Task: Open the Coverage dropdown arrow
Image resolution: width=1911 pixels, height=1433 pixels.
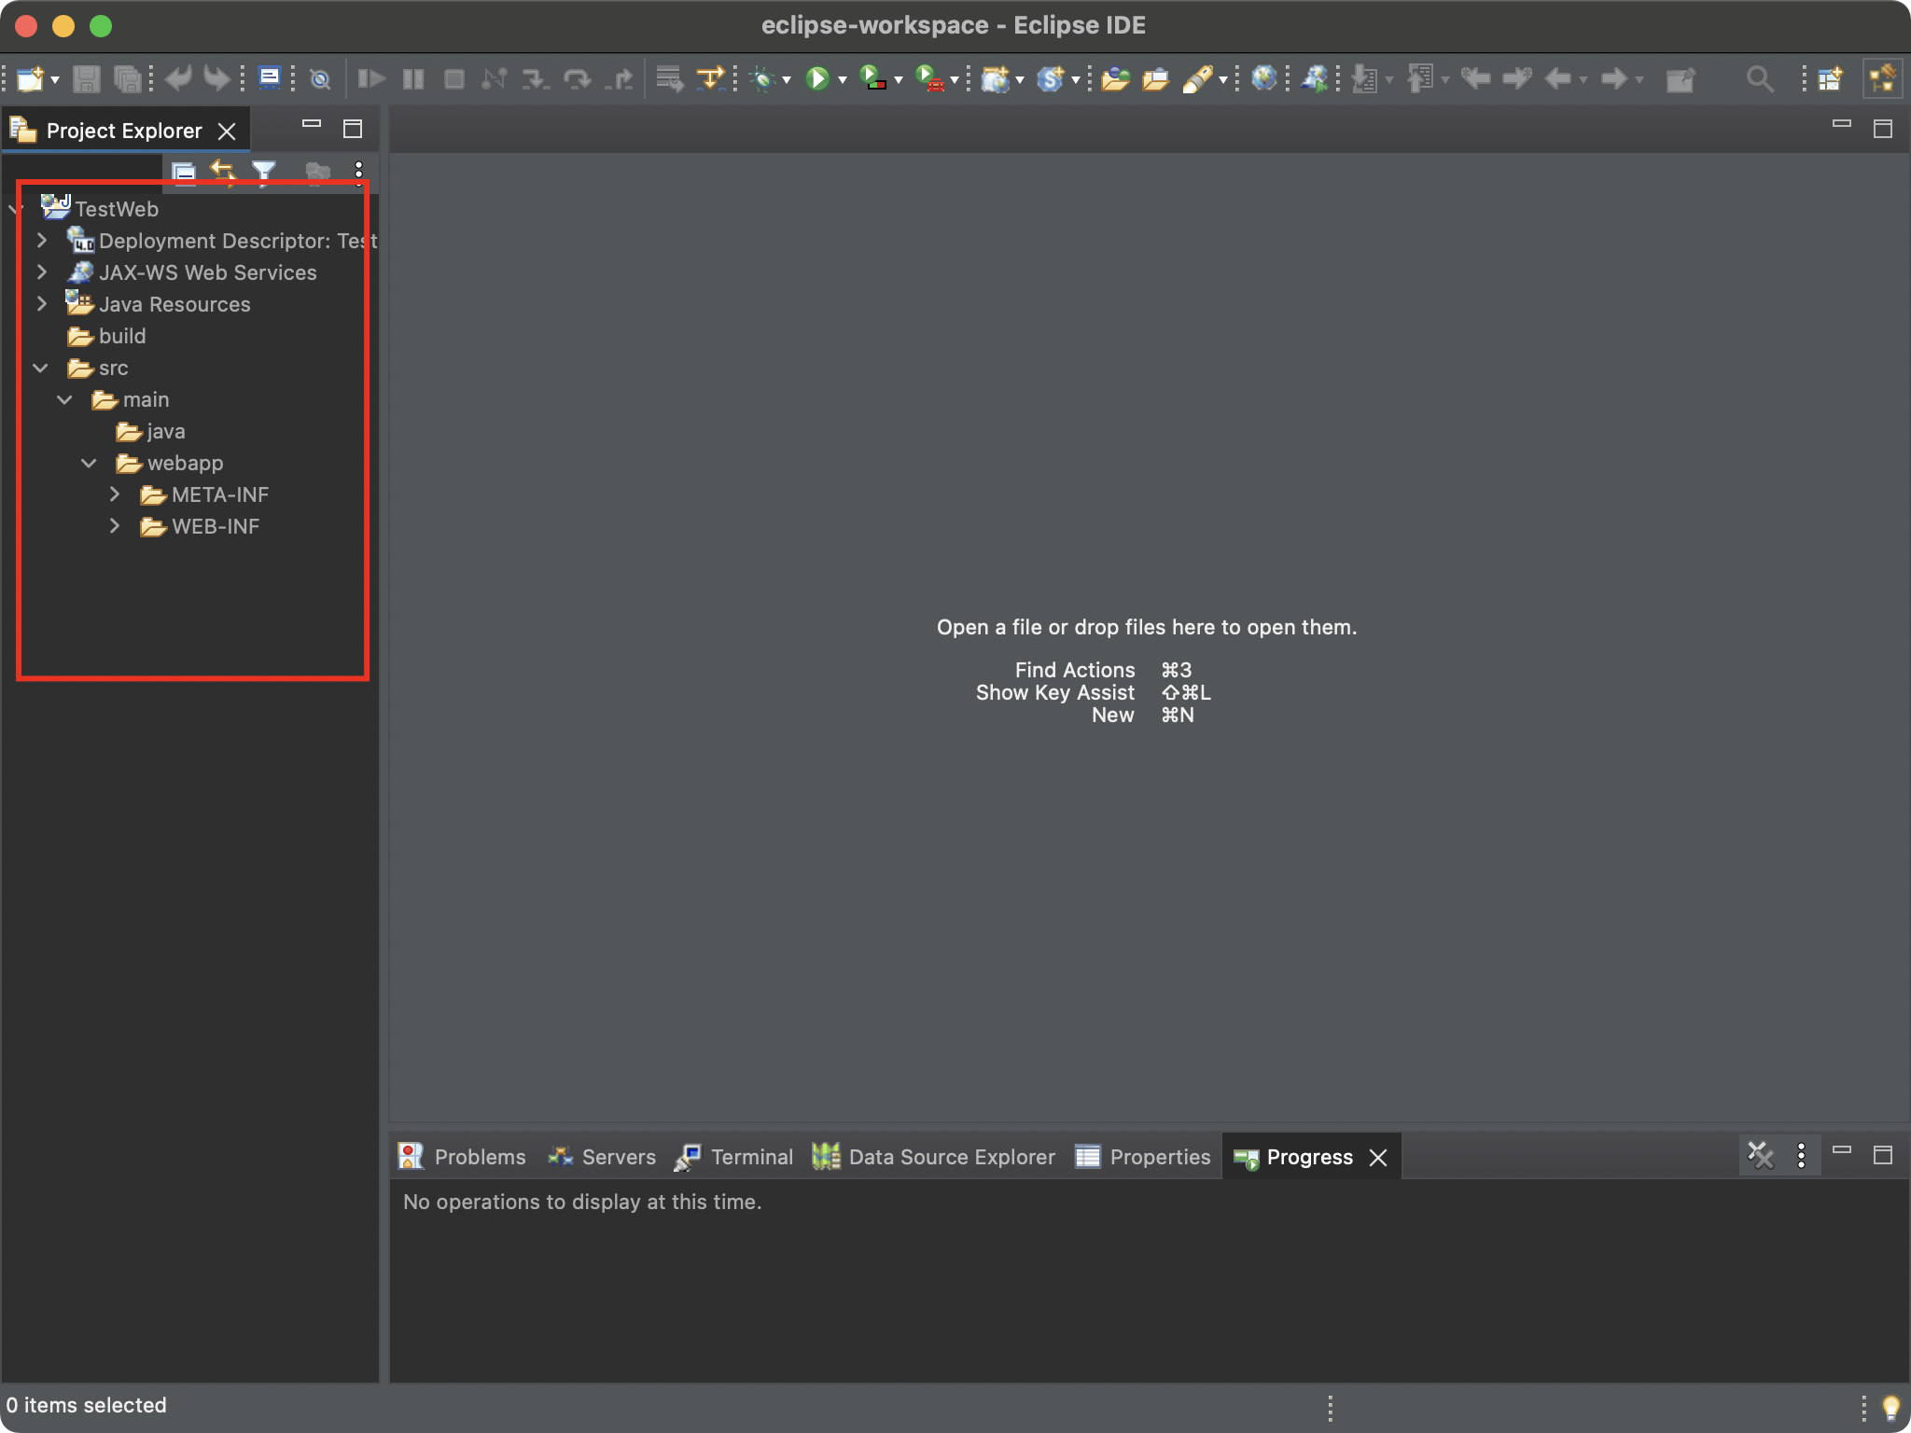Action: 899,80
